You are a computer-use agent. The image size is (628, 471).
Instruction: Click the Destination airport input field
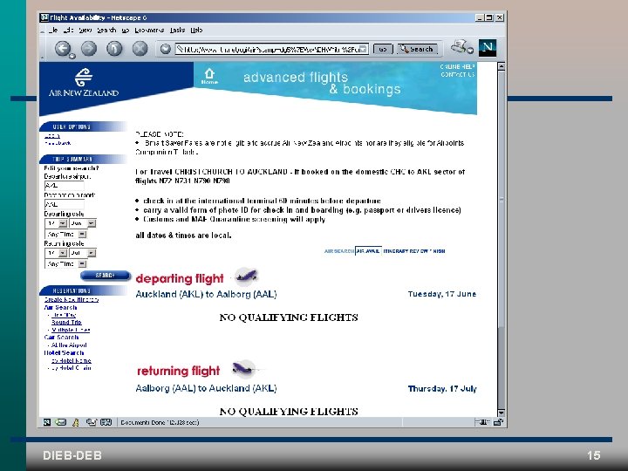tap(64, 204)
